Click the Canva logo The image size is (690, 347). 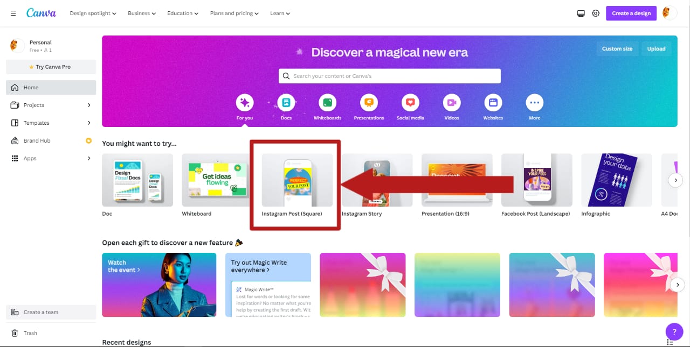point(41,13)
